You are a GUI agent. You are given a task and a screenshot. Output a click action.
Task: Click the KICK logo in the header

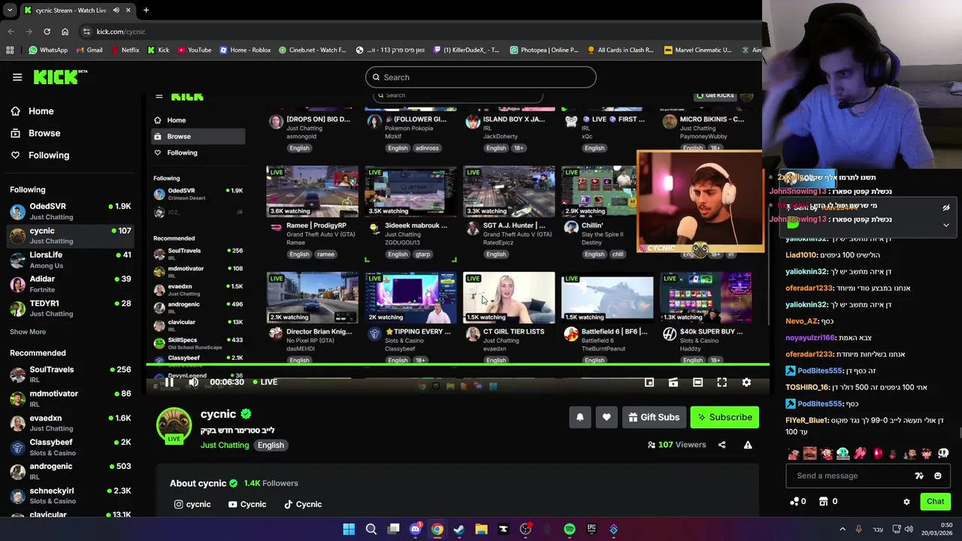click(x=59, y=77)
